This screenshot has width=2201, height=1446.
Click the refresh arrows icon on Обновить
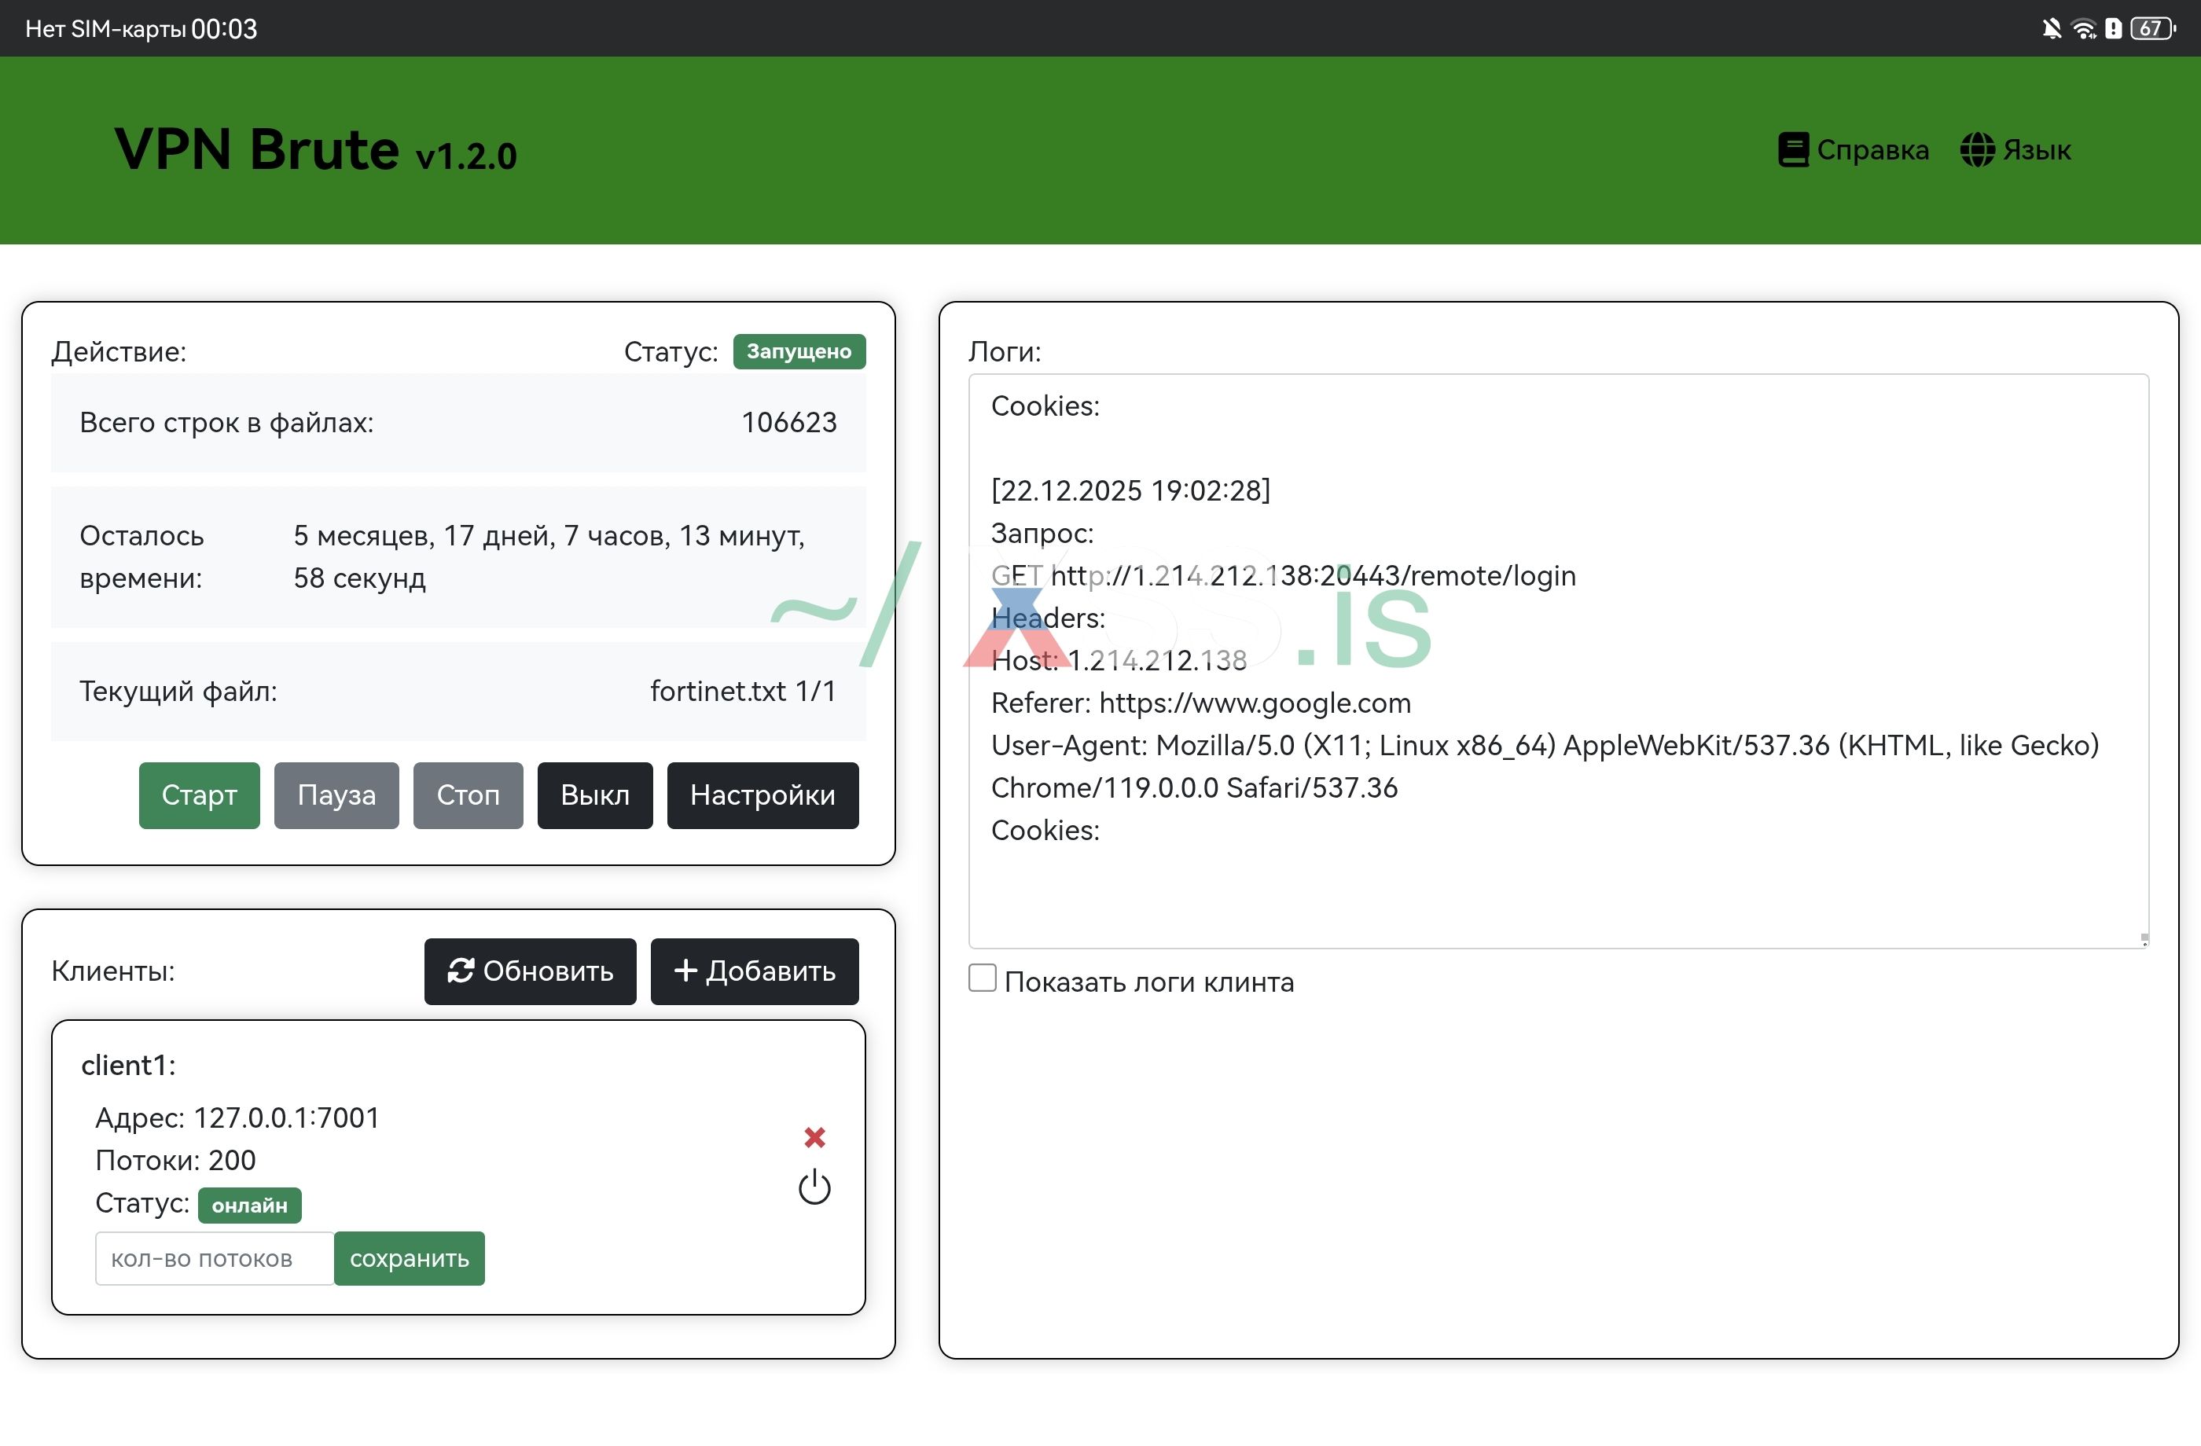coord(461,971)
